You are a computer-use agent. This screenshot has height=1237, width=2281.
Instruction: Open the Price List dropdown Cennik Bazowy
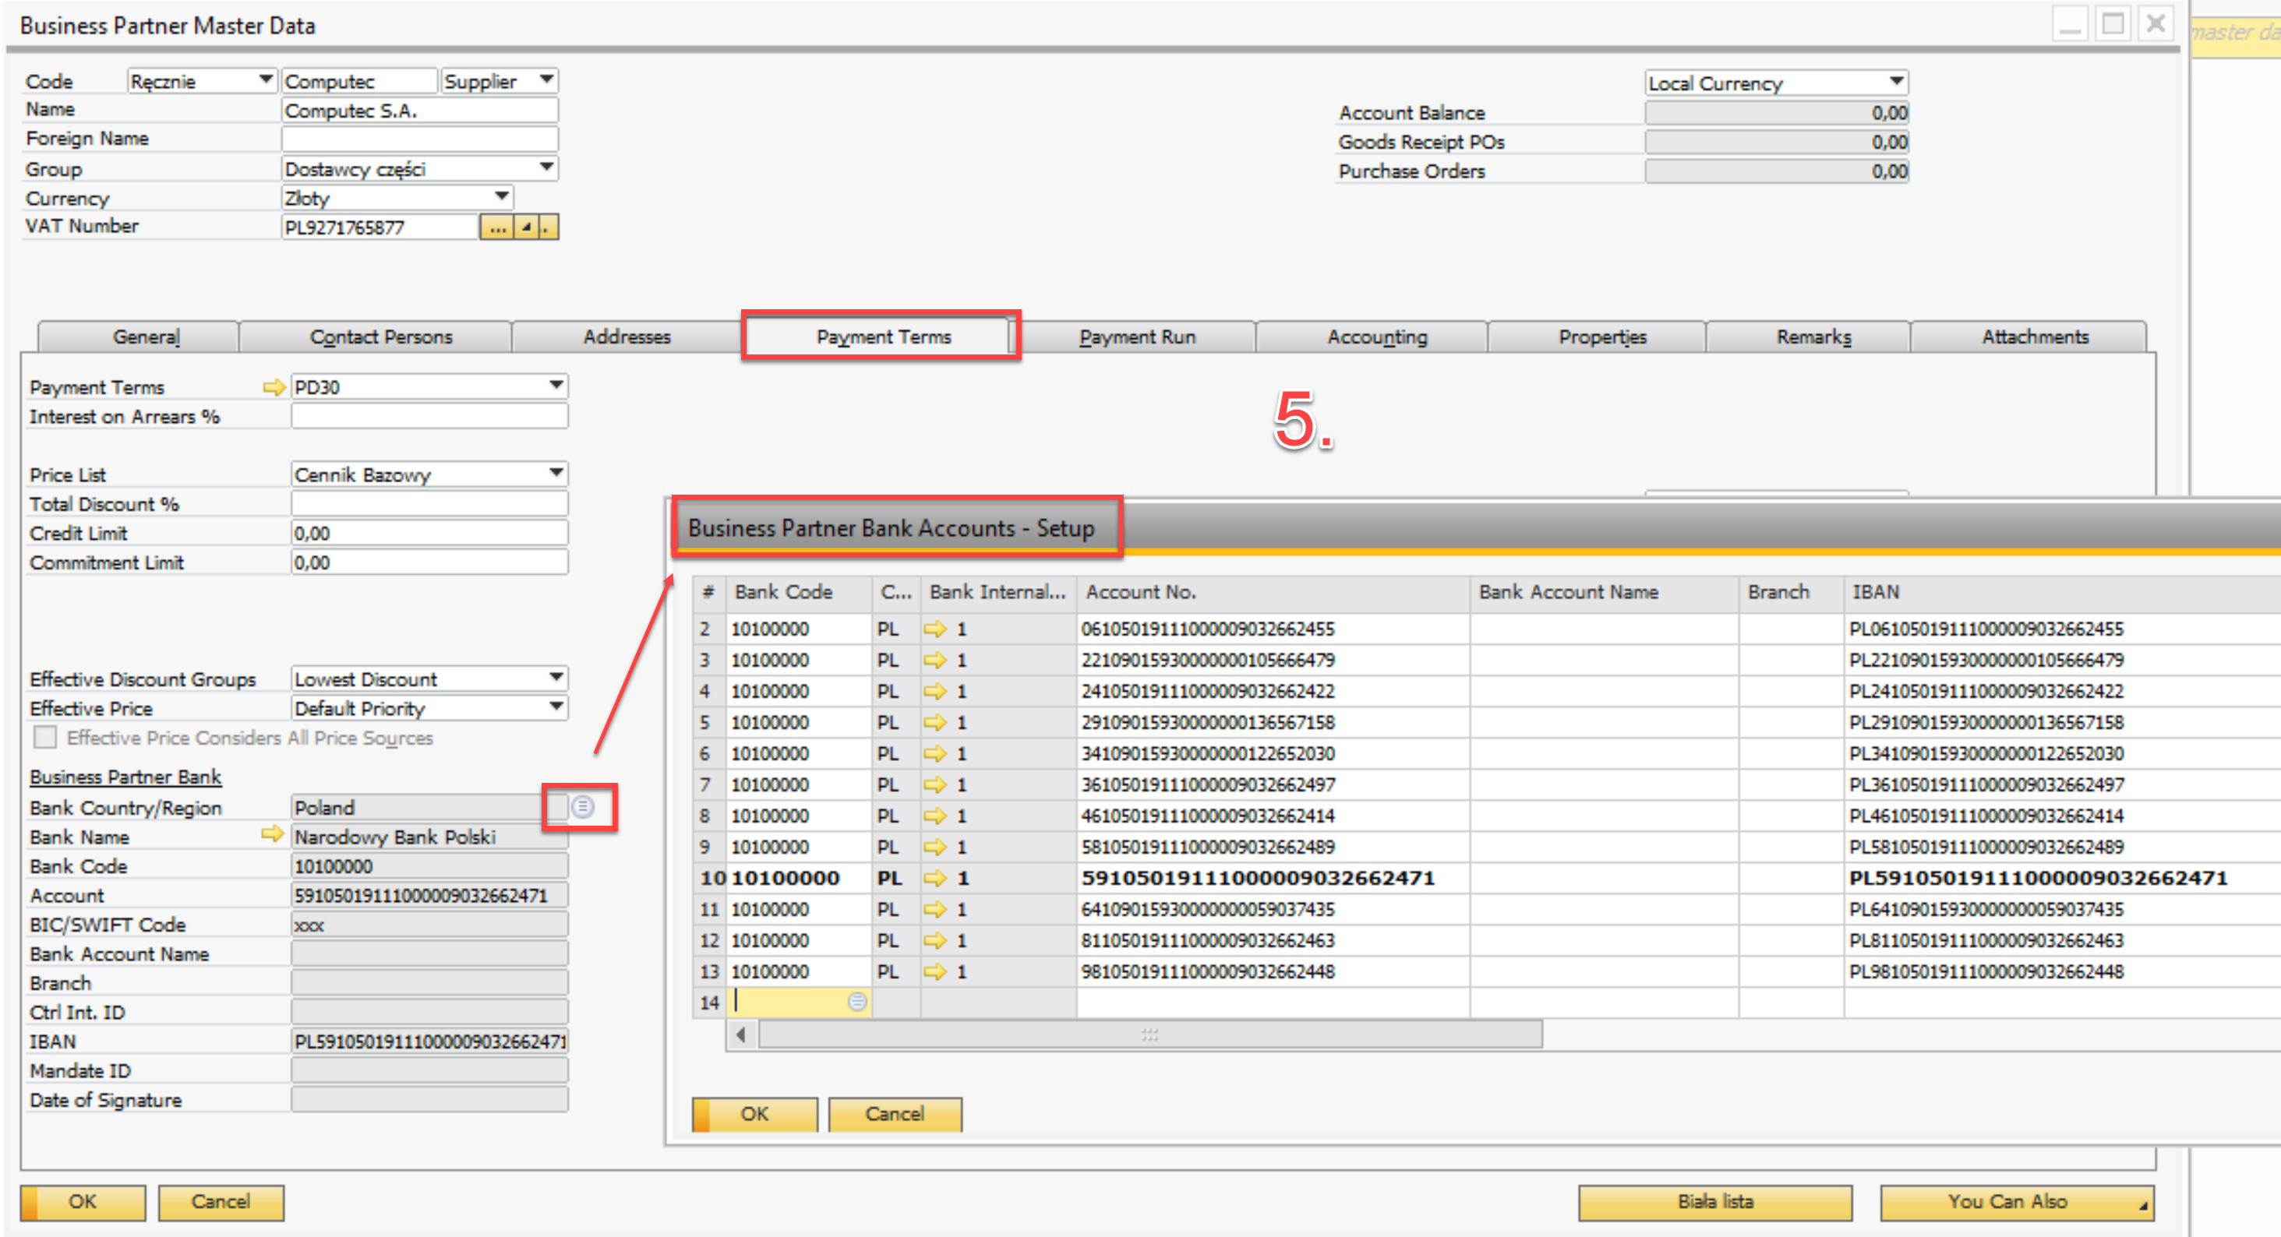(x=556, y=474)
